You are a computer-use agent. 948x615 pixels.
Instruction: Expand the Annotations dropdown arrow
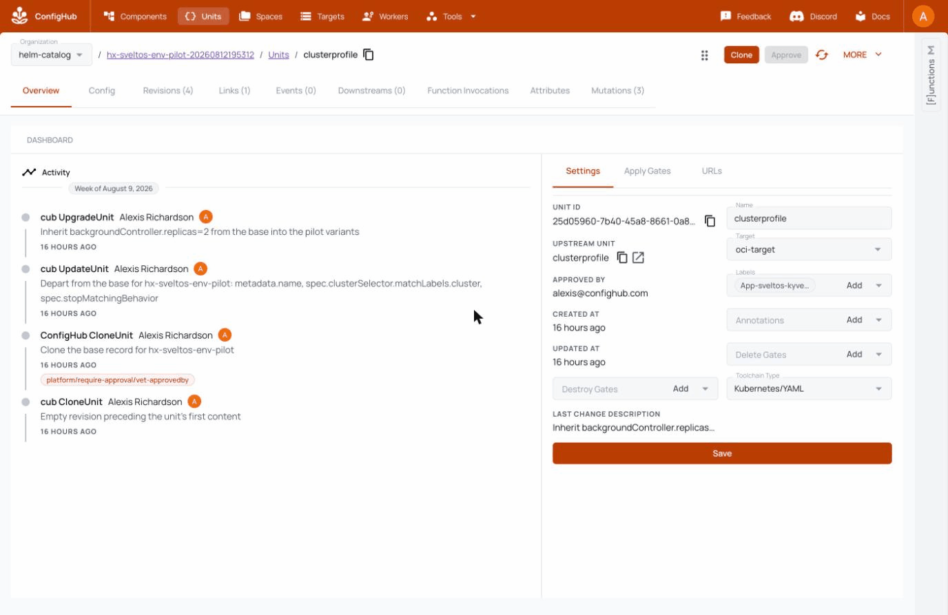(x=878, y=320)
